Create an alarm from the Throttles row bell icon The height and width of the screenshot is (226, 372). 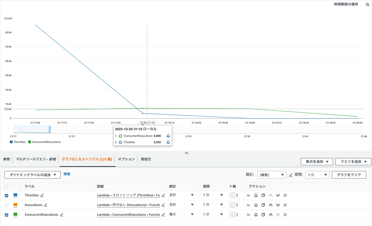tap(256, 195)
